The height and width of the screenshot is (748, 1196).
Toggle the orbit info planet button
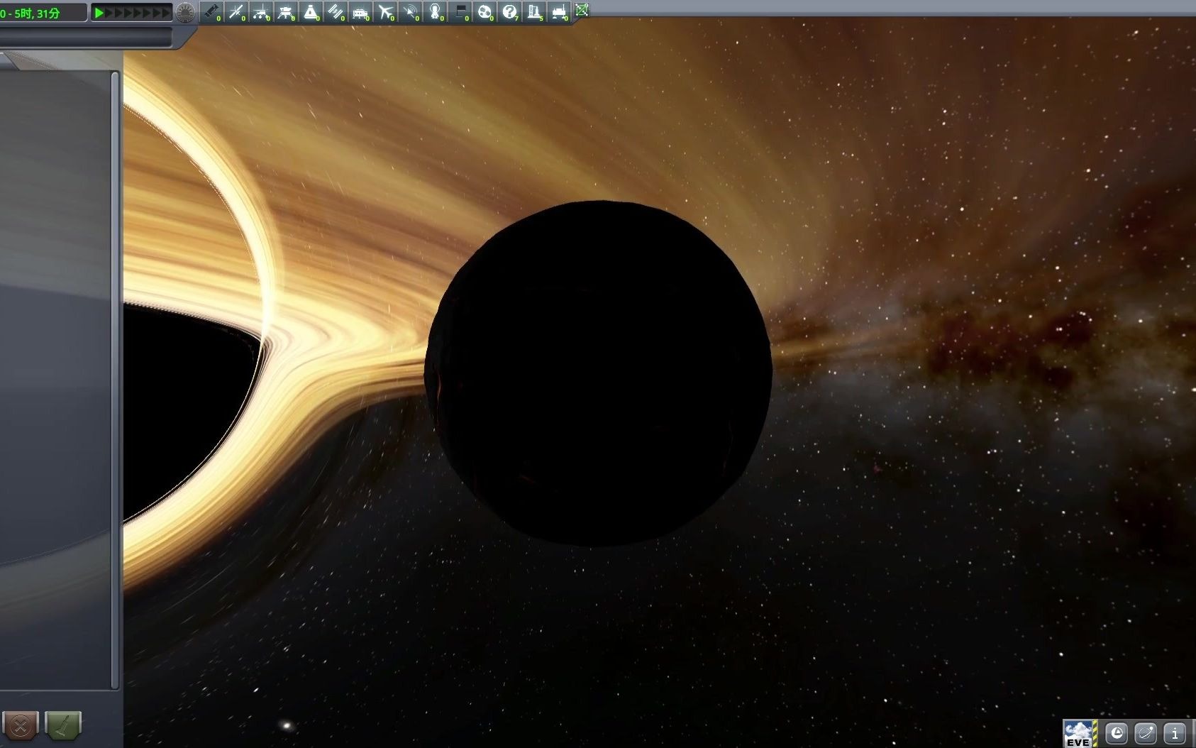(x=1146, y=733)
